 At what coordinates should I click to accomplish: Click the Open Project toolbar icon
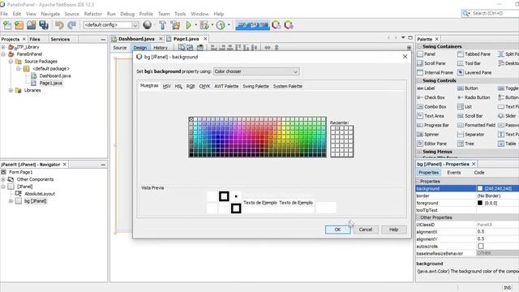click(x=32, y=25)
